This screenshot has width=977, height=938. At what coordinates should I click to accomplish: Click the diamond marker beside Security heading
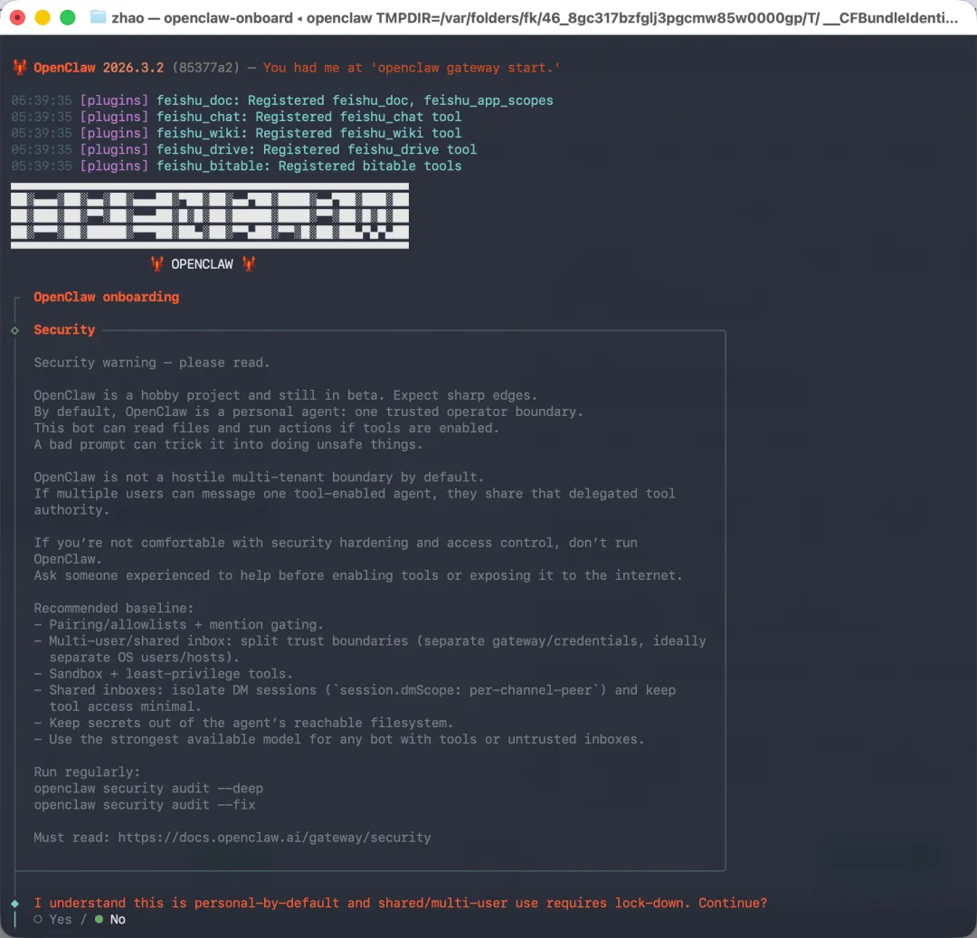15,330
